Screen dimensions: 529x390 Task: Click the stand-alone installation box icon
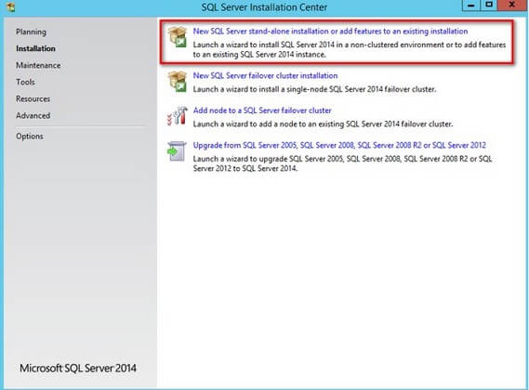coord(178,37)
